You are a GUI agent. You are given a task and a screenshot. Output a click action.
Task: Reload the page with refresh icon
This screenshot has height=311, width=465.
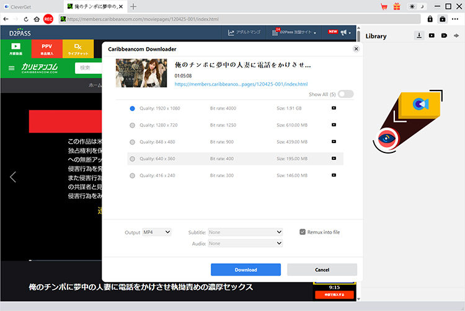tap(26, 19)
